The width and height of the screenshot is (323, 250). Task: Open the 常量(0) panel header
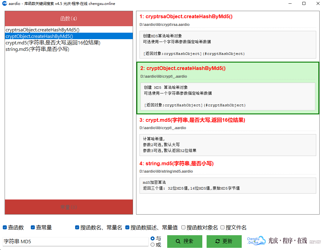pyautogui.click(x=69, y=207)
